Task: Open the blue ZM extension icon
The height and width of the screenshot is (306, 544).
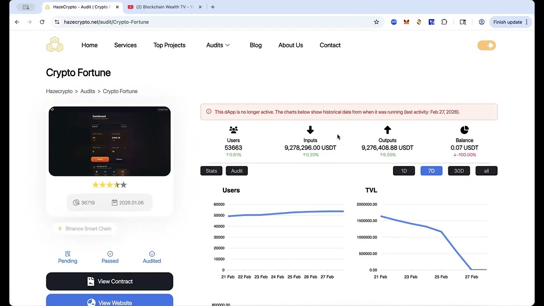Action: (x=394, y=22)
